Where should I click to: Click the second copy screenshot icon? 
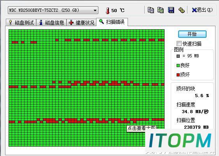tap(161, 10)
